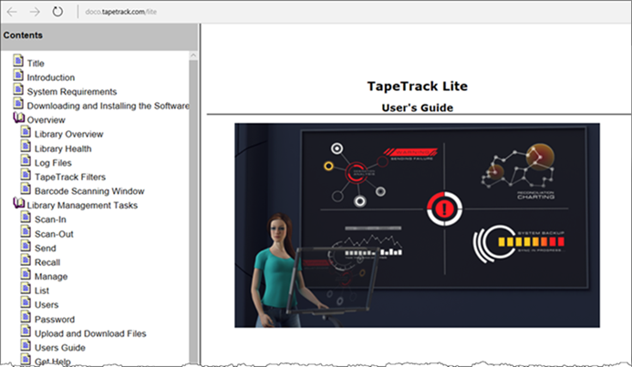The height and width of the screenshot is (367, 632).
Task: Open the Manage topic
Action: [51, 277]
